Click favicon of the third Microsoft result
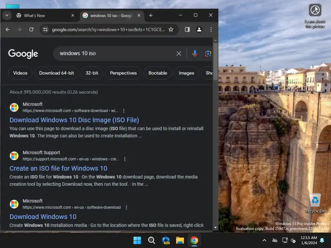This screenshot has width=331, height=248. (x=14, y=204)
